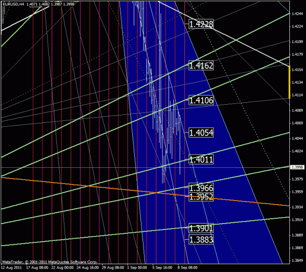This screenshot has height=272, width=306.
Task: Click the 1.3959 value on price axis
Action: 297,192
